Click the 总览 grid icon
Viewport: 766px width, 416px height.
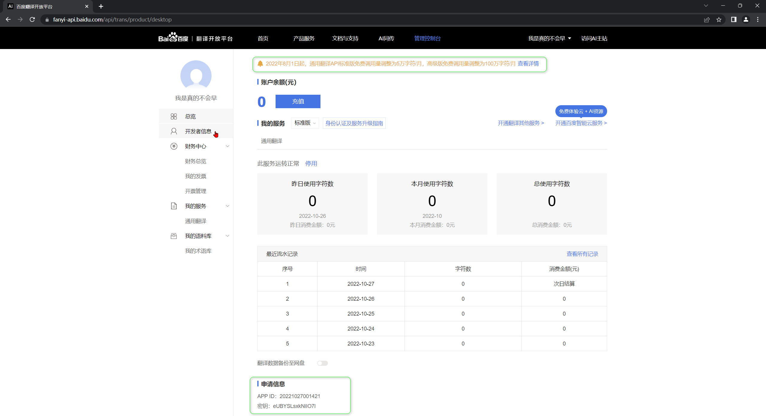(174, 117)
